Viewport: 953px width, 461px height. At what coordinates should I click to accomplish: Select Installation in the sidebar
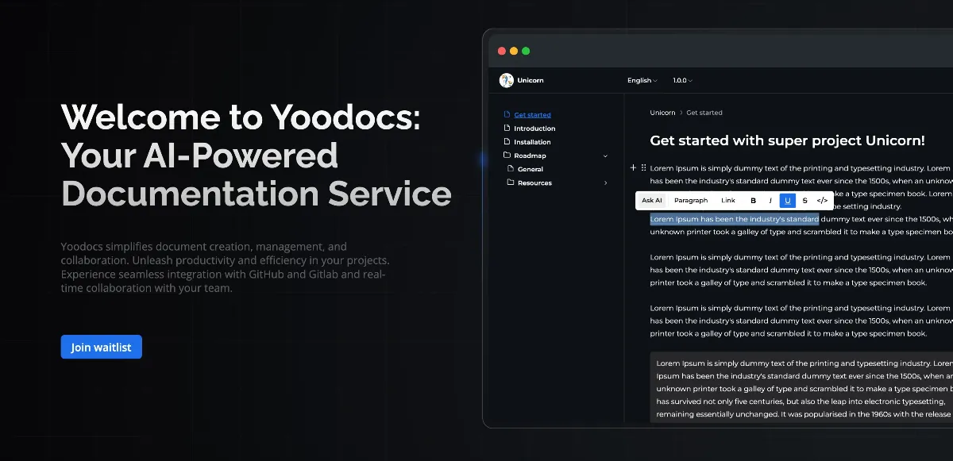click(532, 142)
